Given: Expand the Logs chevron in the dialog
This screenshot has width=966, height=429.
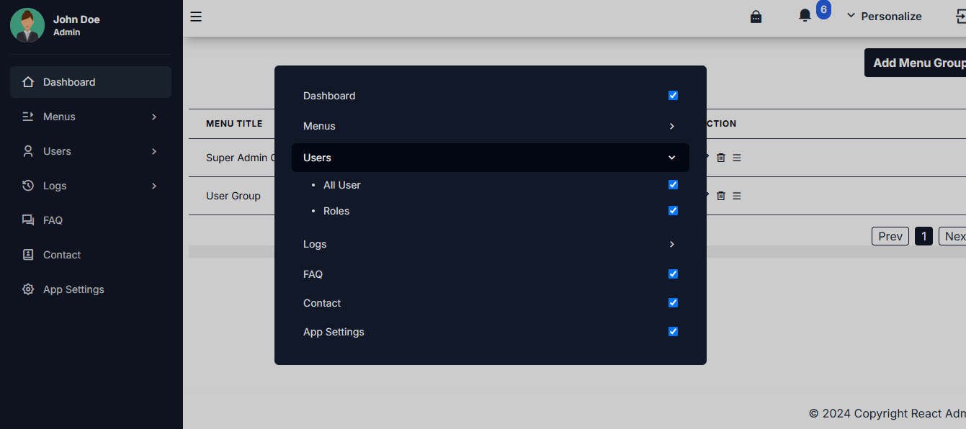Looking at the screenshot, I should pos(671,244).
